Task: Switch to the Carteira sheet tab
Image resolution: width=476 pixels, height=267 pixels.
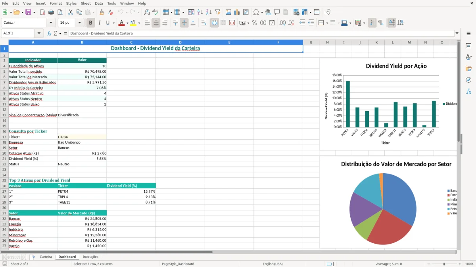Action: 46,257
